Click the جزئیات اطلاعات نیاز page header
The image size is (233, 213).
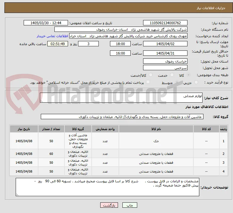[211, 8]
